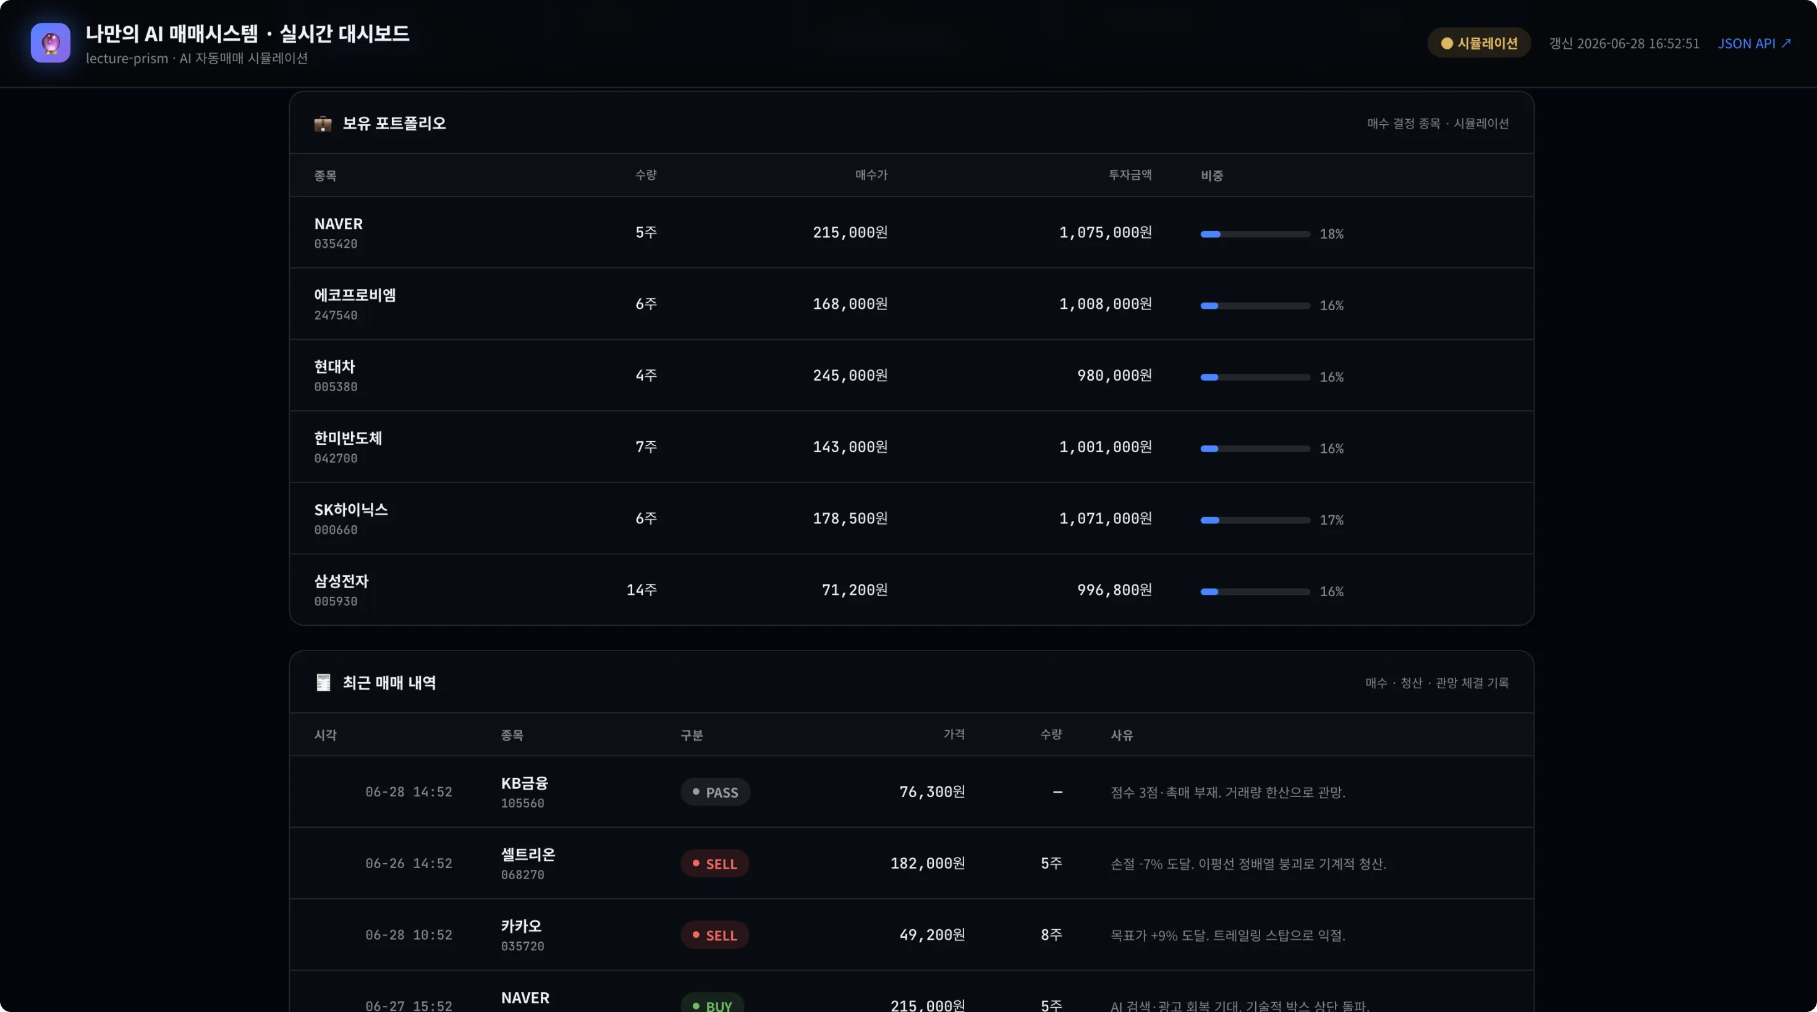The width and height of the screenshot is (1817, 1012).
Task: Click the SK하이닉스 17% weight progress bar
Action: click(1255, 520)
